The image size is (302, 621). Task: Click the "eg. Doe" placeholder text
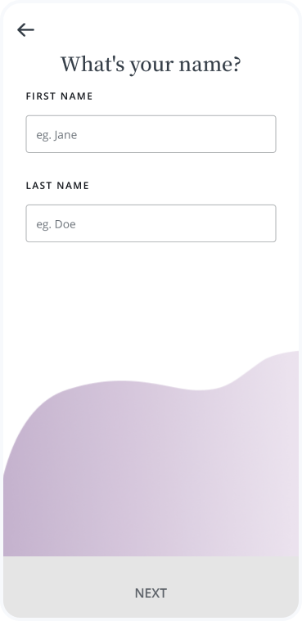(x=56, y=224)
